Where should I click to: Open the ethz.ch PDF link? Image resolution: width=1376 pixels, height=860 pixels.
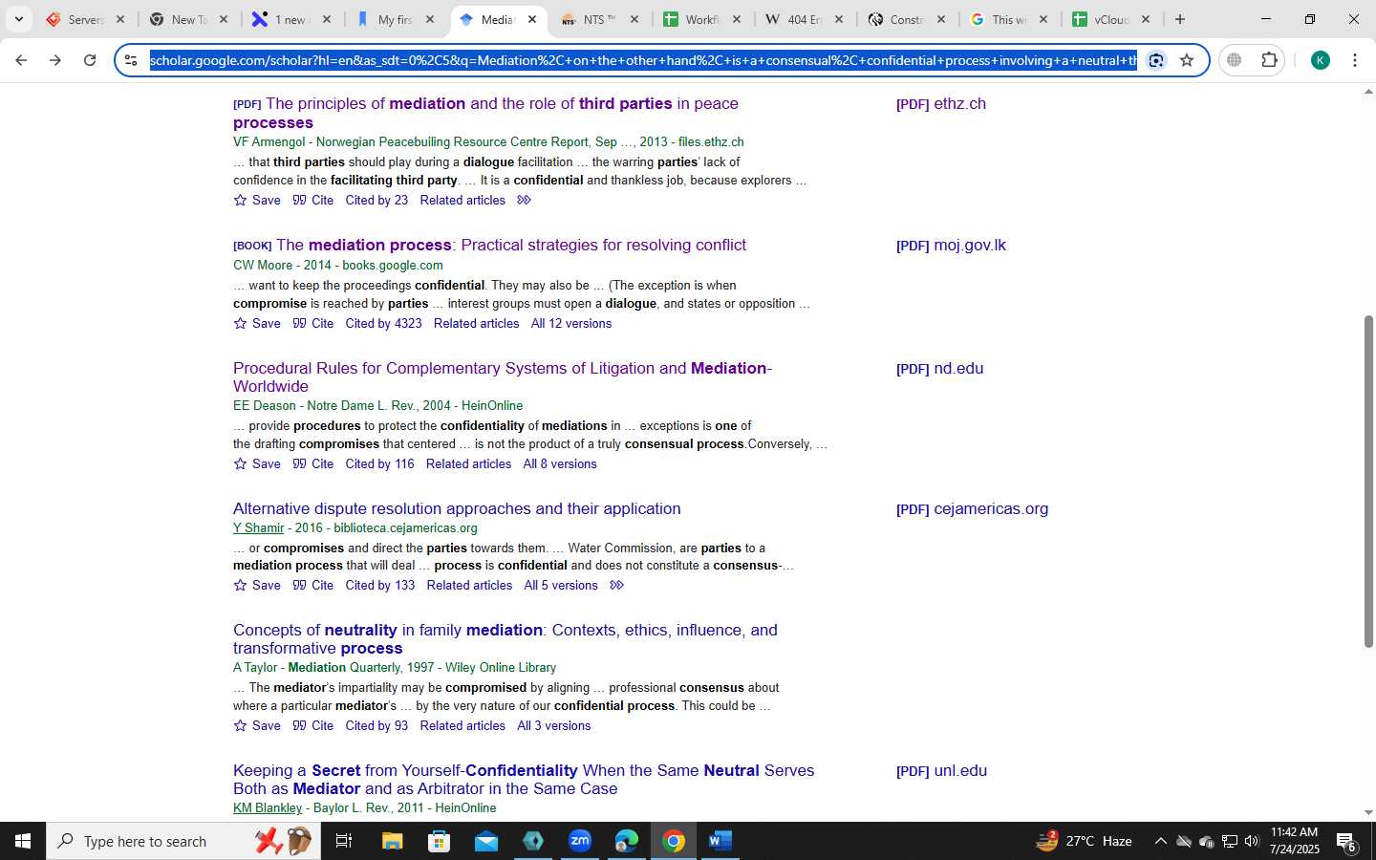tap(941, 103)
